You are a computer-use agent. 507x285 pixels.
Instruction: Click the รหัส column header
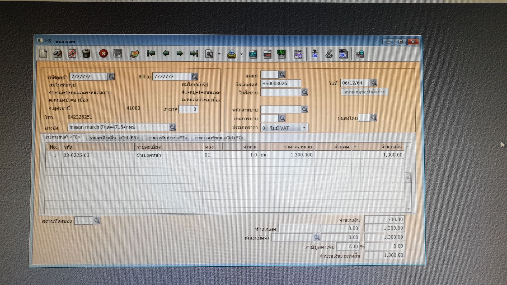click(98, 147)
